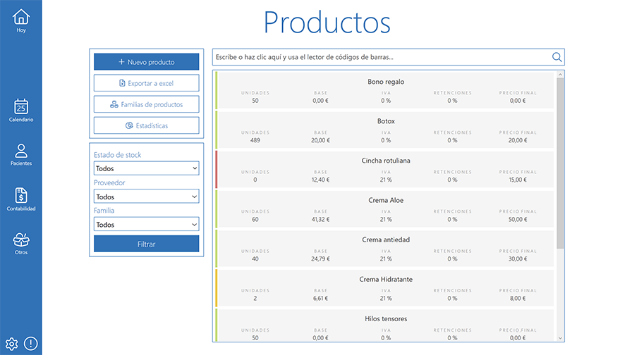Open the Hoy home icon

[21, 17]
